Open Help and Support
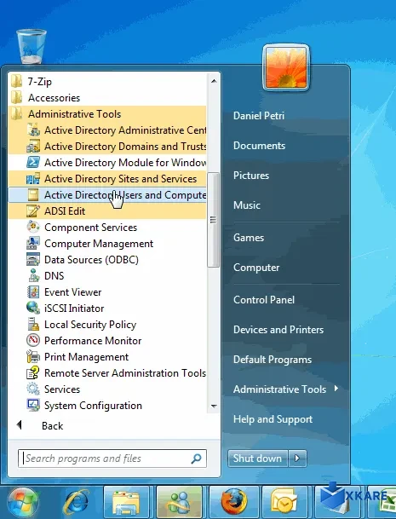396x519 pixels. pyautogui.click(x=273, y=419)
